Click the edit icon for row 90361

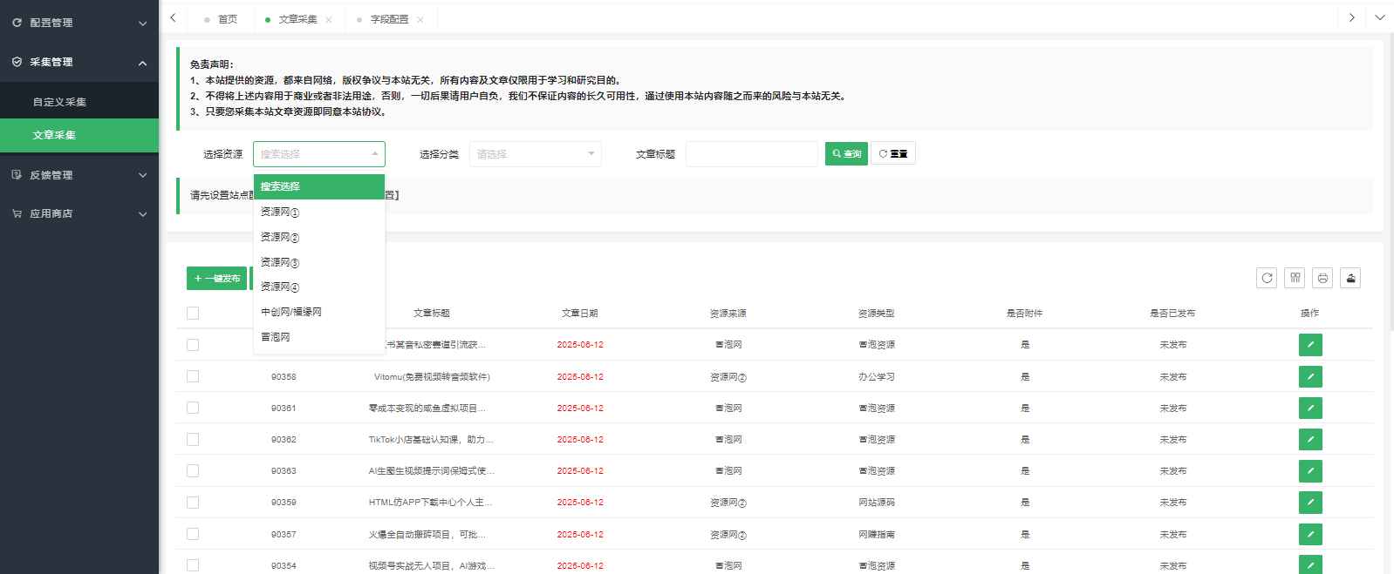(1310, 409)
